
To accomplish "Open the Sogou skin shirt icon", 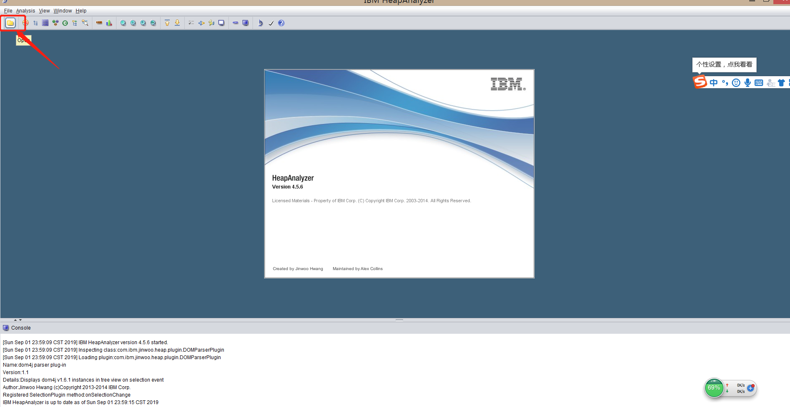I will pos(781,83).
